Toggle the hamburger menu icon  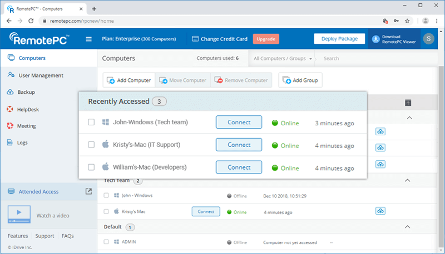[x=89, y=39]
